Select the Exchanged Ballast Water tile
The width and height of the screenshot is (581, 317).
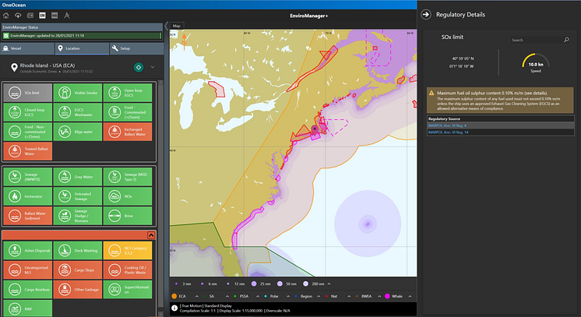click(x=128, y=132)
